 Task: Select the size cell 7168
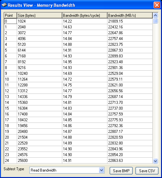39,56
